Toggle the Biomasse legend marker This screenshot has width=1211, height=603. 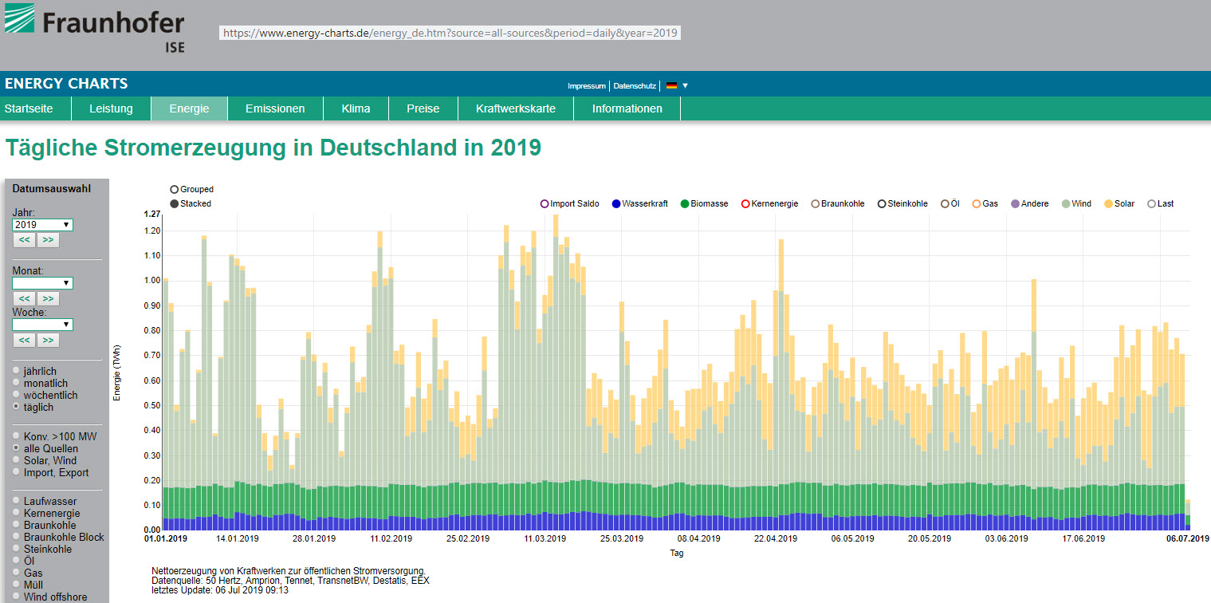tap(684, 204)
